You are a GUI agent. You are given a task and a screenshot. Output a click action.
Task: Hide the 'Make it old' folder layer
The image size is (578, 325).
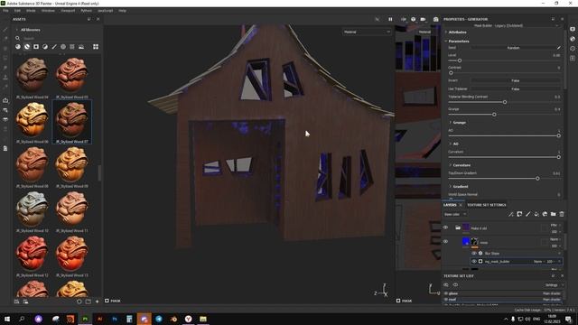click(445, 227)
